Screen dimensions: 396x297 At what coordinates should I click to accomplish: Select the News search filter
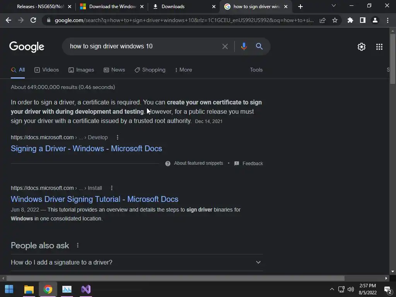[114, 70]
